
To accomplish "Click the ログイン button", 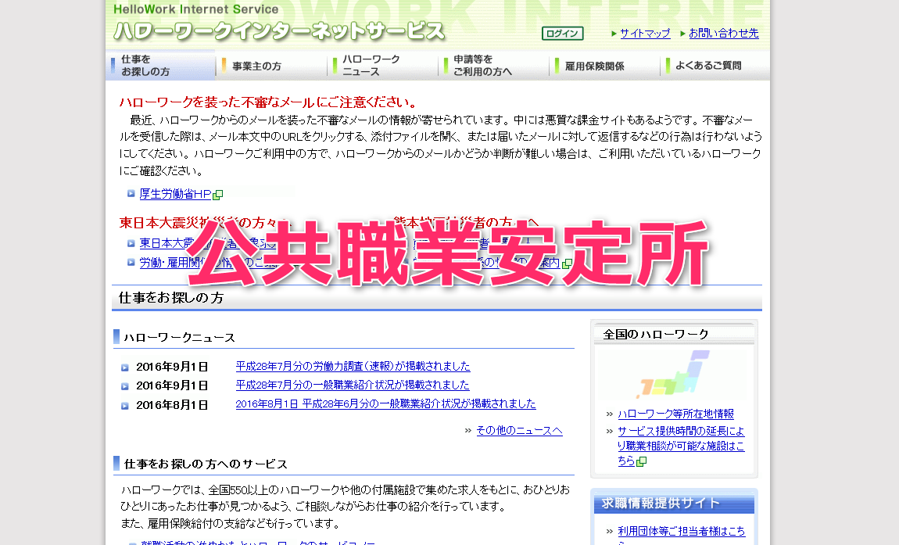I will [x=562, y=34].
